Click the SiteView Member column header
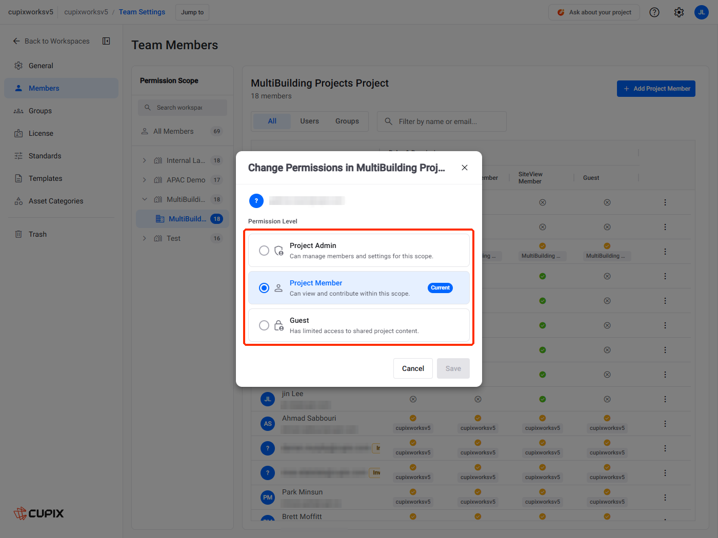The height and width of the screenshot is (538, 718). click(x=530, y=178)
